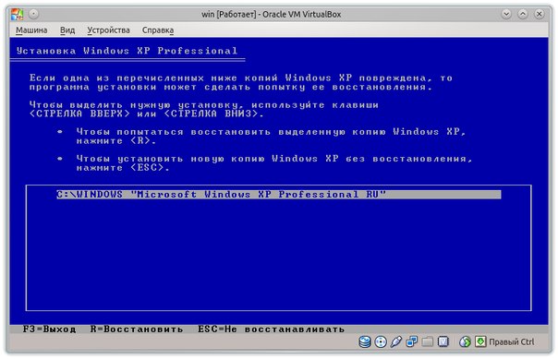This screenshot has height=359, width=558.
Task: Click the ESC=Не восстанавливать hint
Action: point(272,329)
